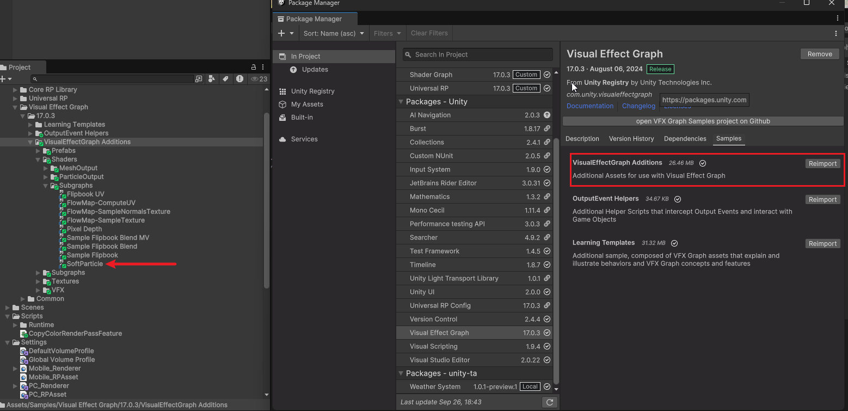Click the AI Navigation update available icon
Viewport: 848px width, 411px height.
tap(546, 115)
